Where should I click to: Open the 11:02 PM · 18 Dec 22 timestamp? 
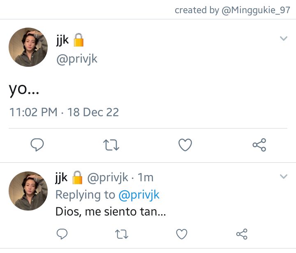[x=64, y=112]
